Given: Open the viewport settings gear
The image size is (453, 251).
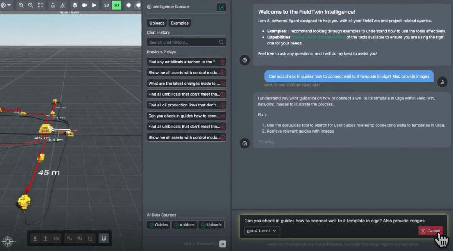Looking at the screenshot, I should point(3,5).
